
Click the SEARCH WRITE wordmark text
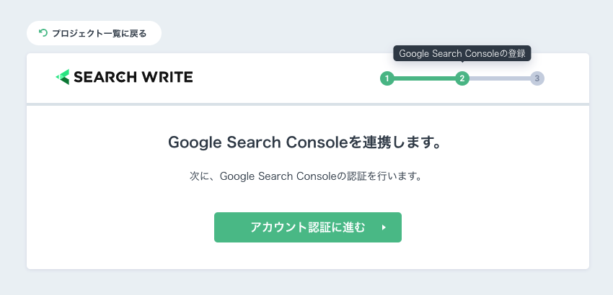[x=133, y=77]
